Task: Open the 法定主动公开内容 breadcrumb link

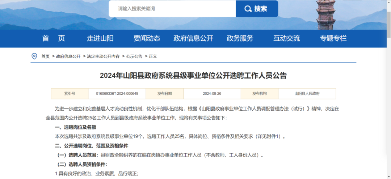Action: [103, 56]
